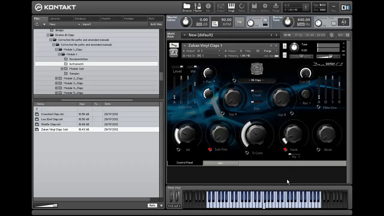Screen dimensions: 384x216
Task: Expand the Module 1.nkr folder
Action: 62,69
